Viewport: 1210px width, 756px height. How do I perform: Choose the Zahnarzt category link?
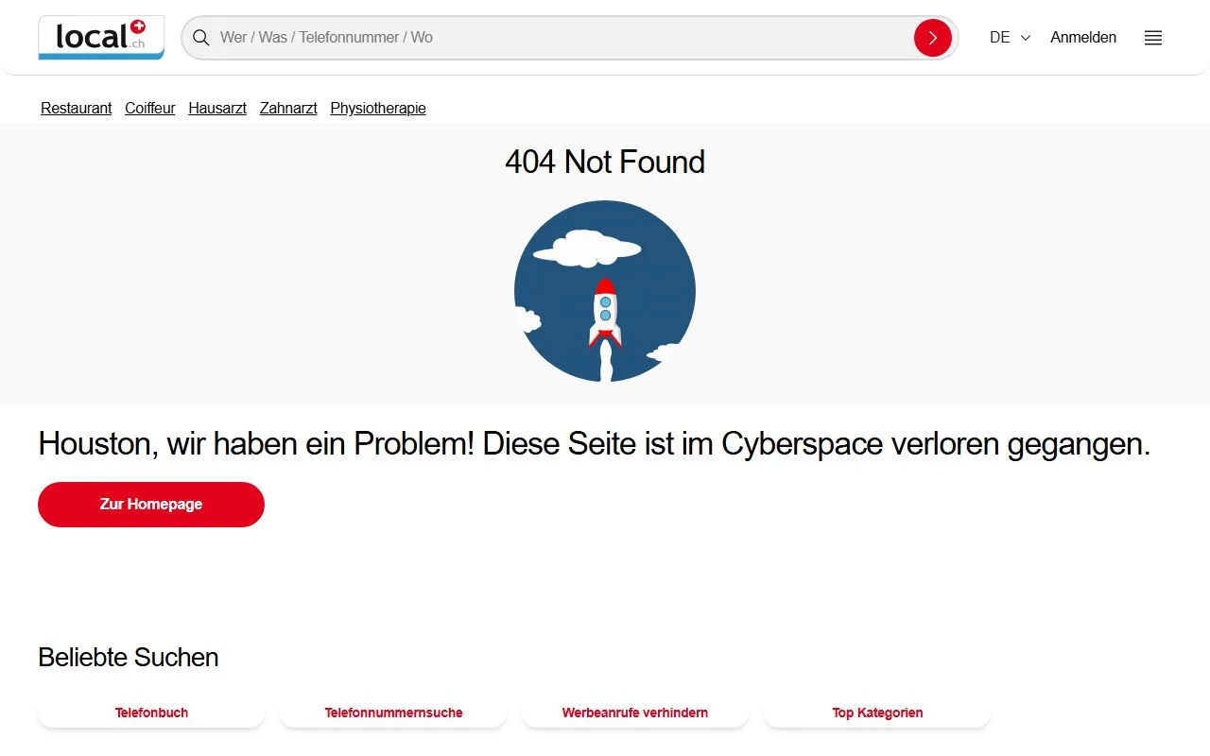pos(288,109)
